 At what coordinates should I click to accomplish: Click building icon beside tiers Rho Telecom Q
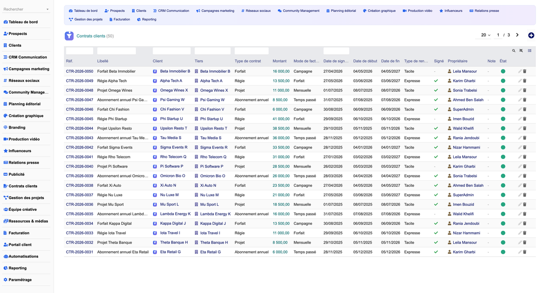click(x=197, y=157)
